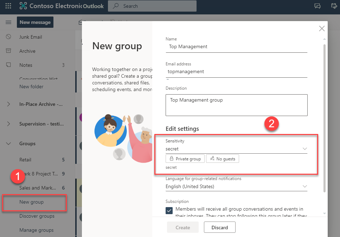Viewport: 340px width, 237px height.
Task: Click the group Name input field
Action: click(x=236, y=47)
